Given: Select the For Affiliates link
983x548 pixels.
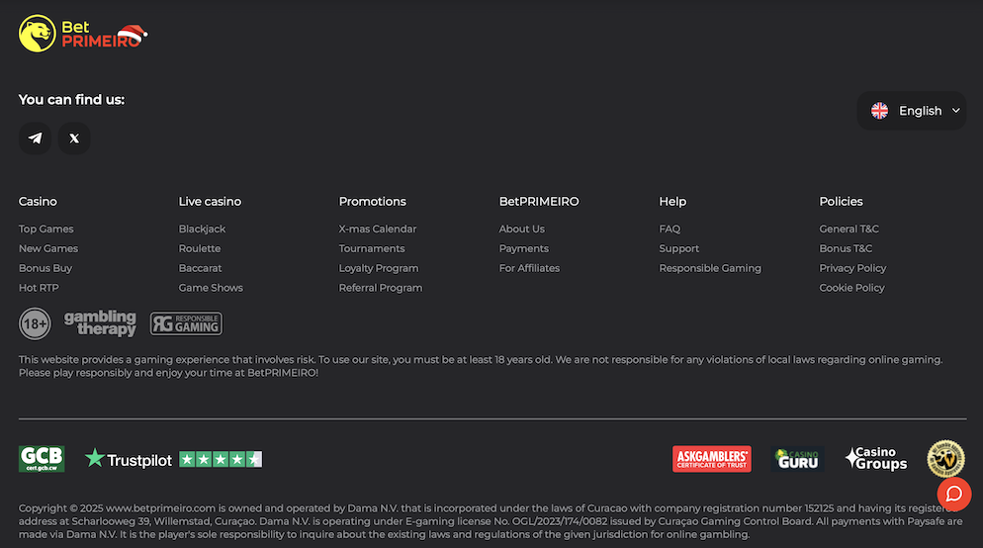Looking at the screenshot, I should (529, 268).
